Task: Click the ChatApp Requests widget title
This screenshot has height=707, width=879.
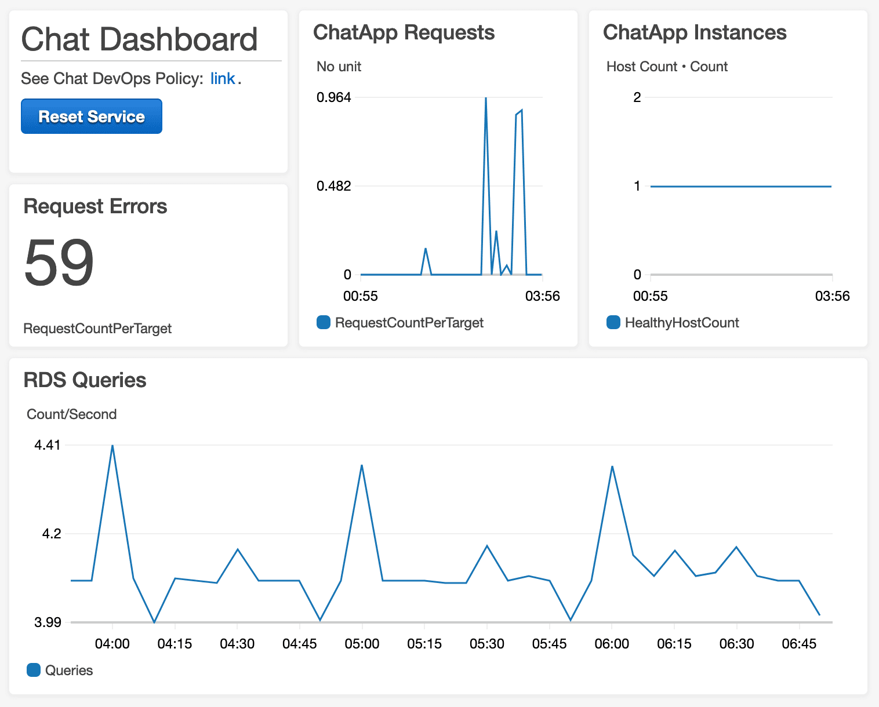Action: pos(404,32)
